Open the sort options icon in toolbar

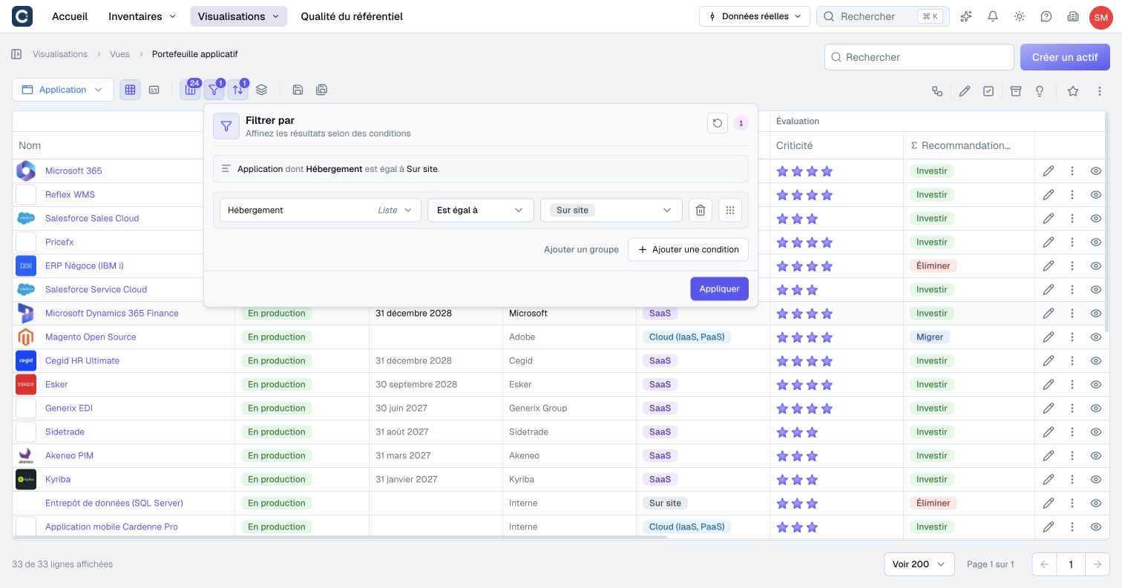(x=237, y=90)
